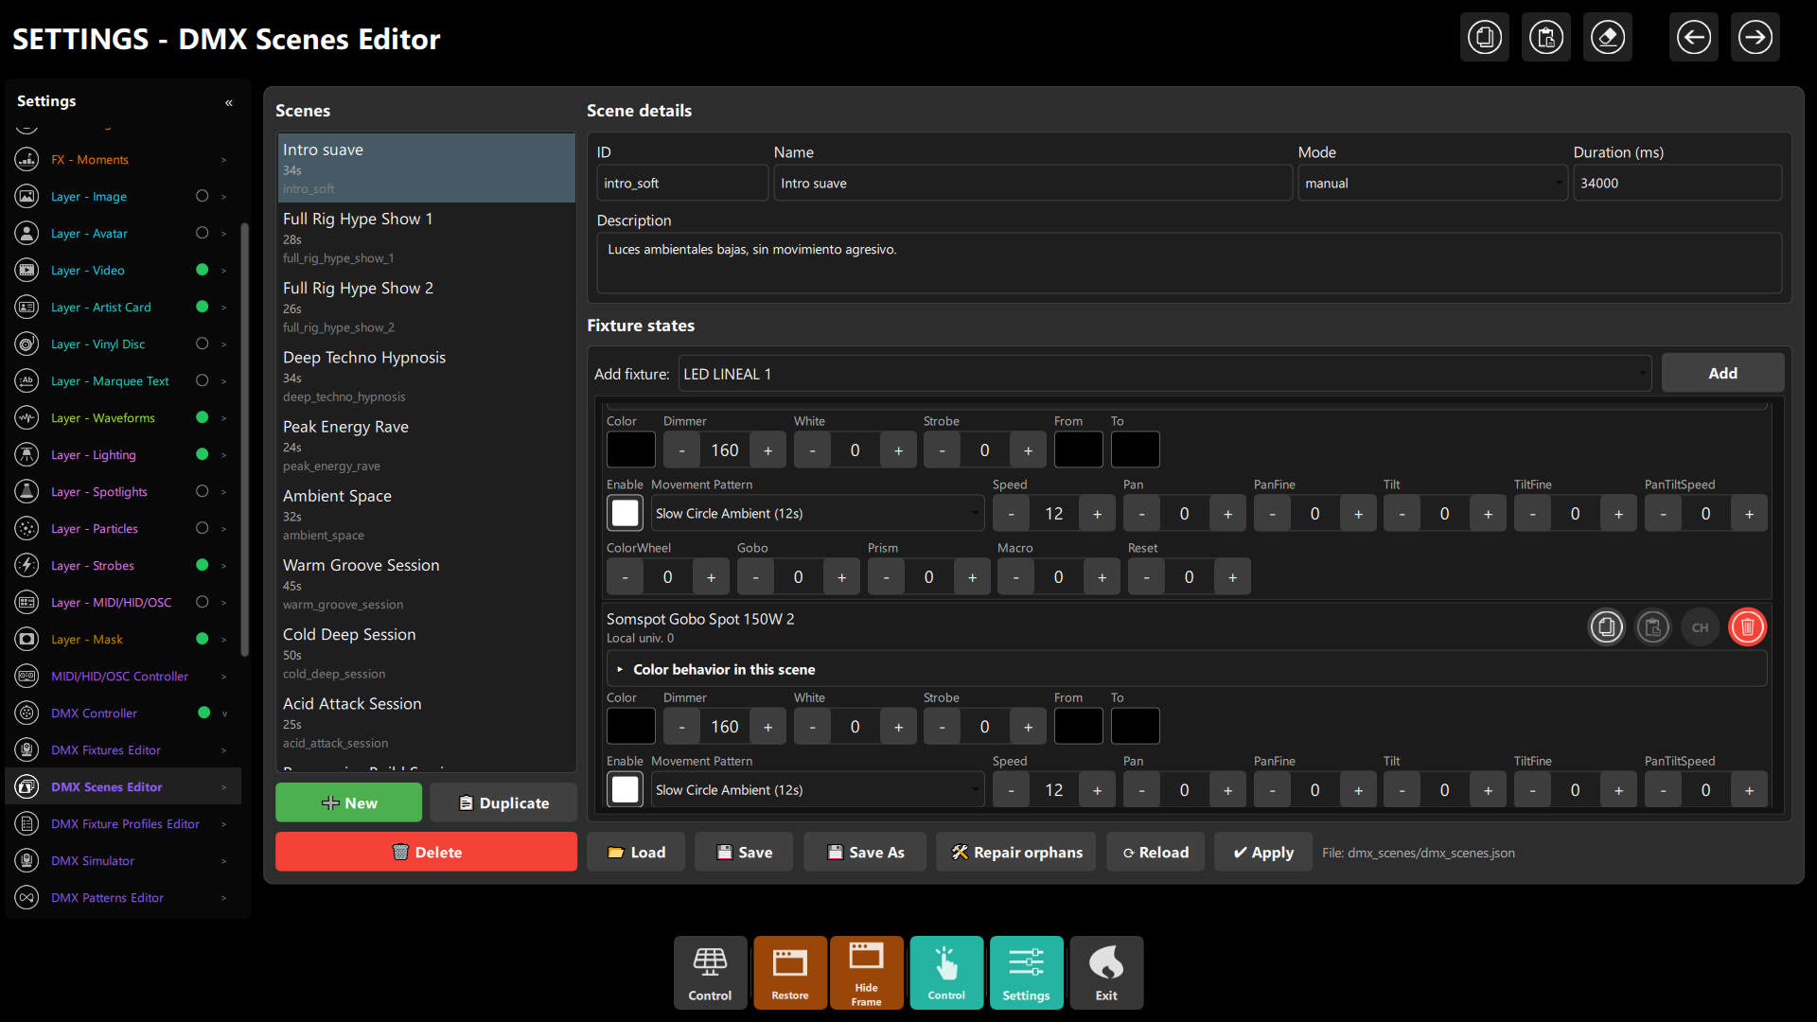1817x1022 pixels.
Task: Toggle Layer - Video on/off indicator
Action: pyautogui.click(x=202, y=271)
